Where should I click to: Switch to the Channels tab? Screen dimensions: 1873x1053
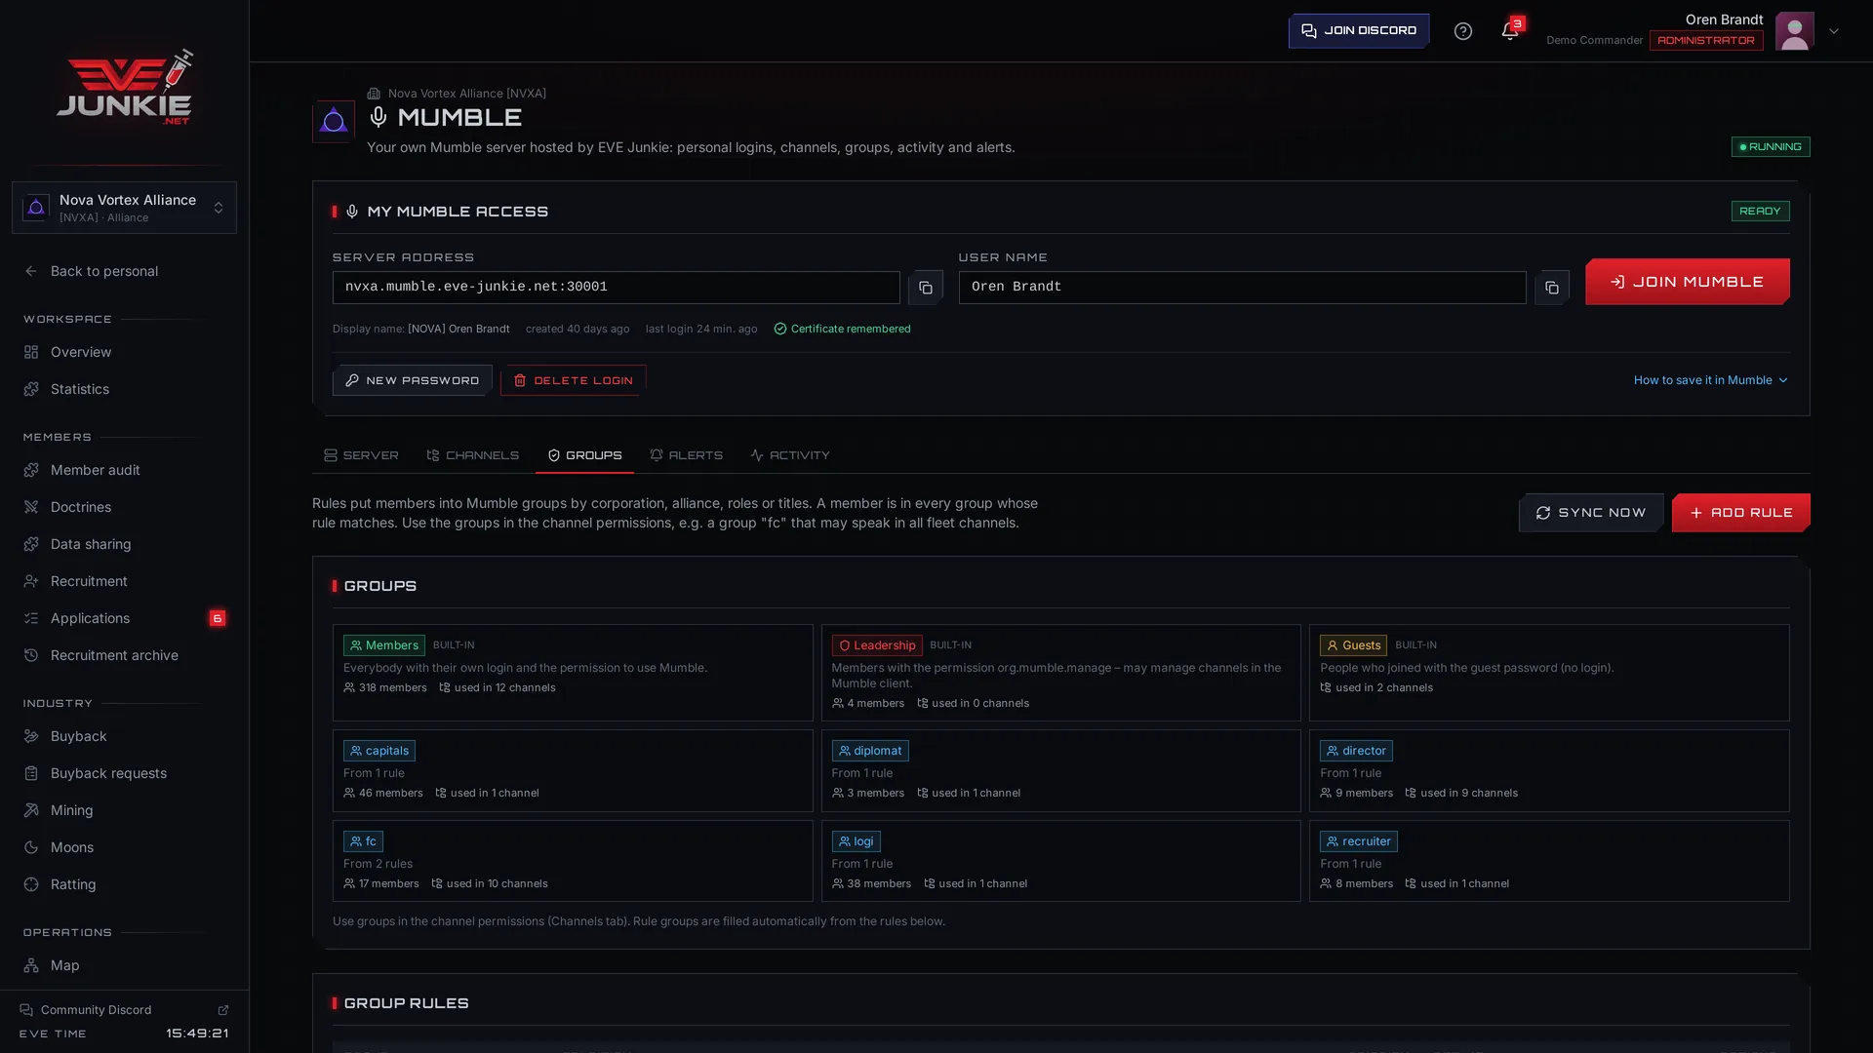[x=473, y=455]
